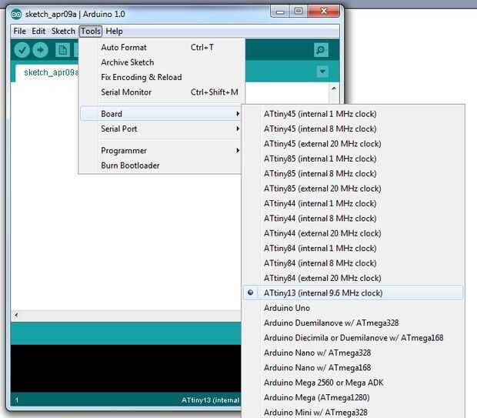Open the Sketch menu
This screenshot has width=477, height=418.
click(63, 31)
